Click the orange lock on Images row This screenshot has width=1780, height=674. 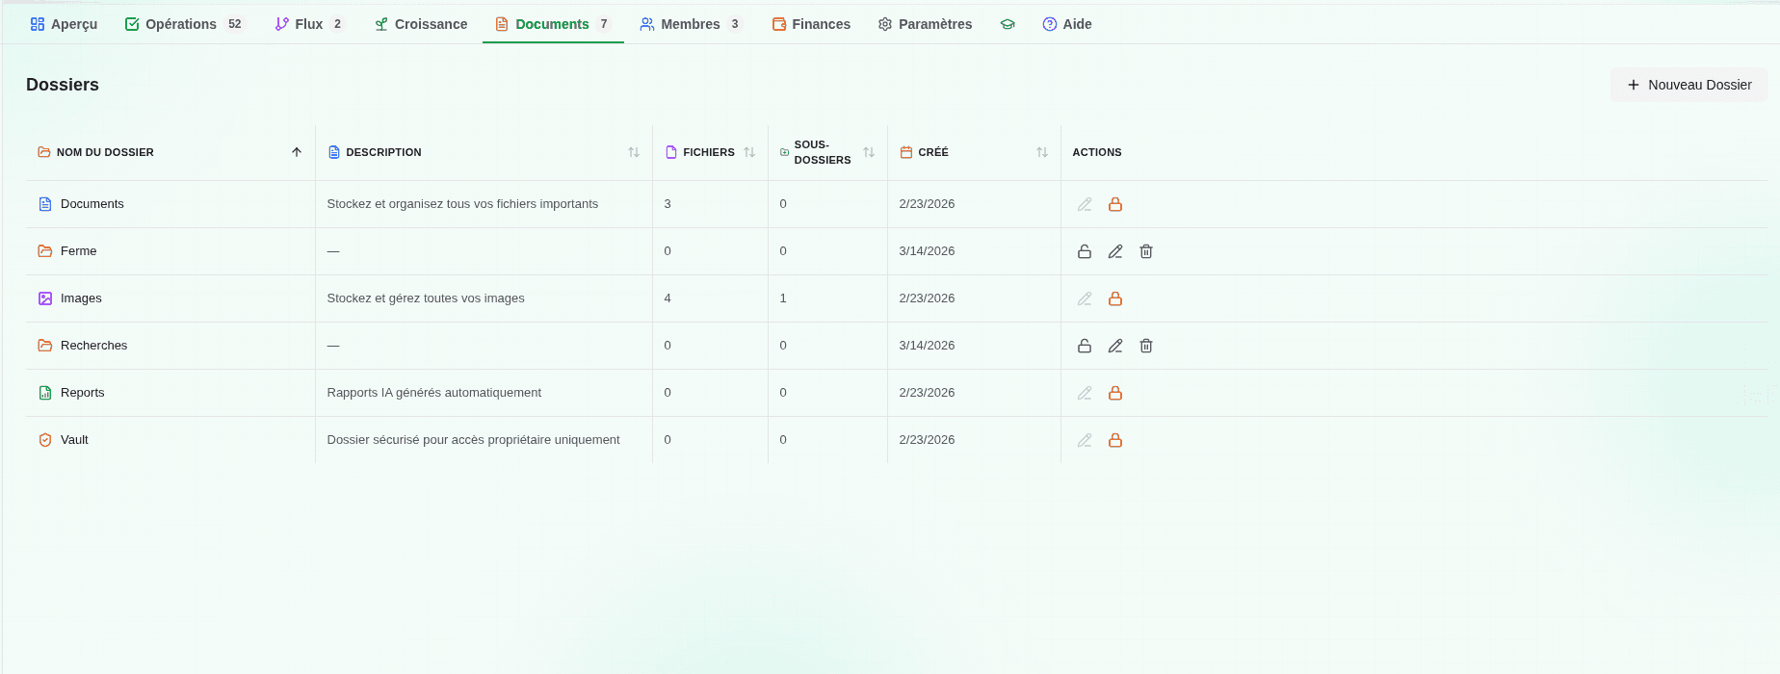(x=1115, y=298)
